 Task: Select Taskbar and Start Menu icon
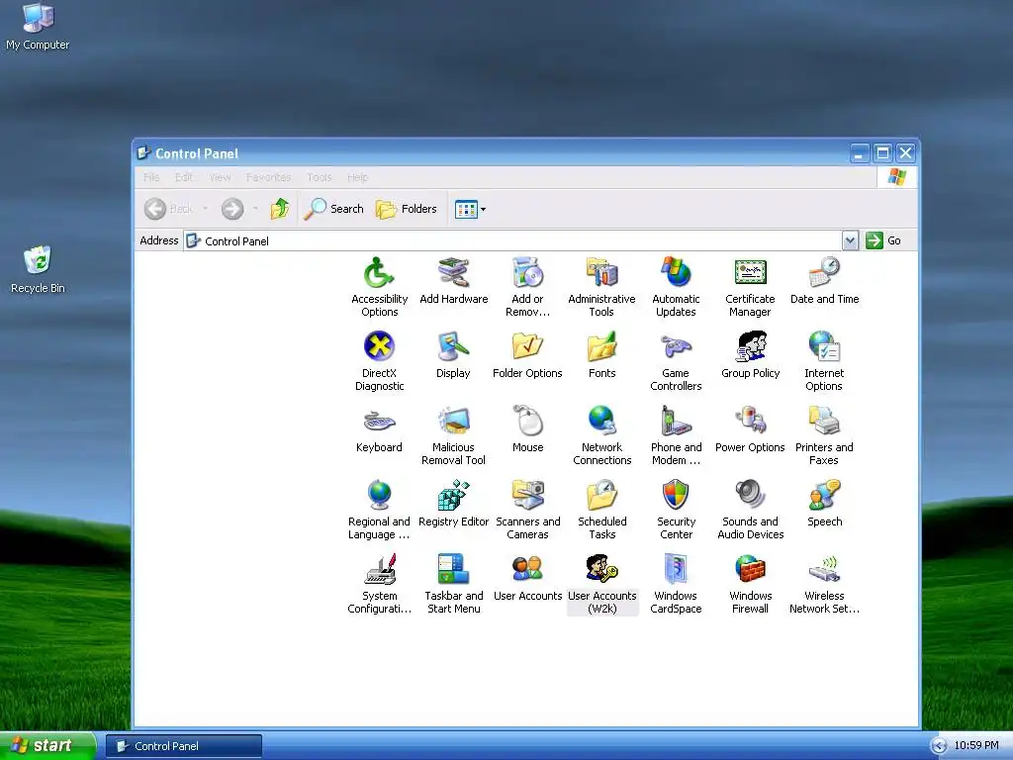tap(453, 584)
